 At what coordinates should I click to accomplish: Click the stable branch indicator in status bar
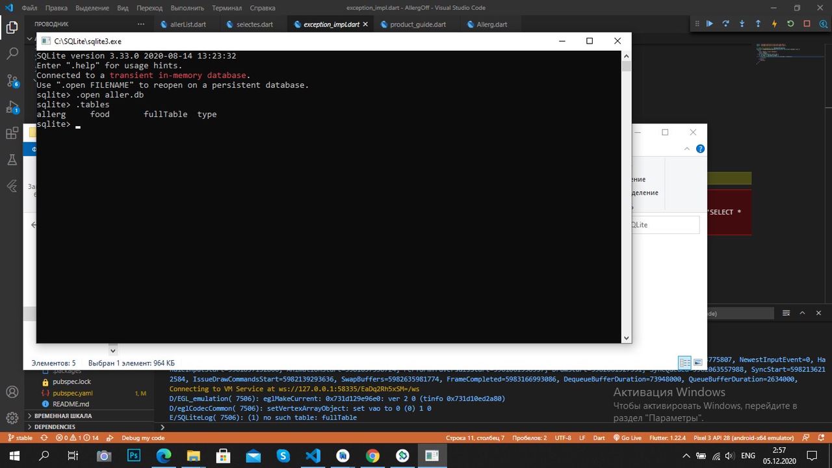19,438
